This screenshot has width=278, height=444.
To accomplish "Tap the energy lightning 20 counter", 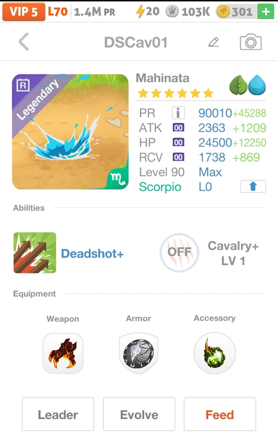I will coord(147,12).
